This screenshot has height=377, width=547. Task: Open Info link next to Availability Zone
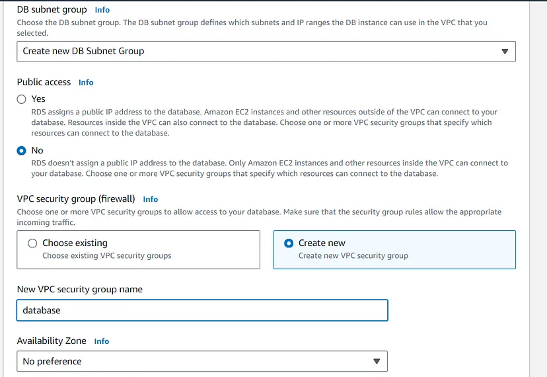102,341
